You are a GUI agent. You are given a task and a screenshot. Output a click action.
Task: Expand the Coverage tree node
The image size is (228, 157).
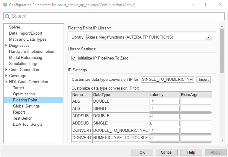(7, 76)
